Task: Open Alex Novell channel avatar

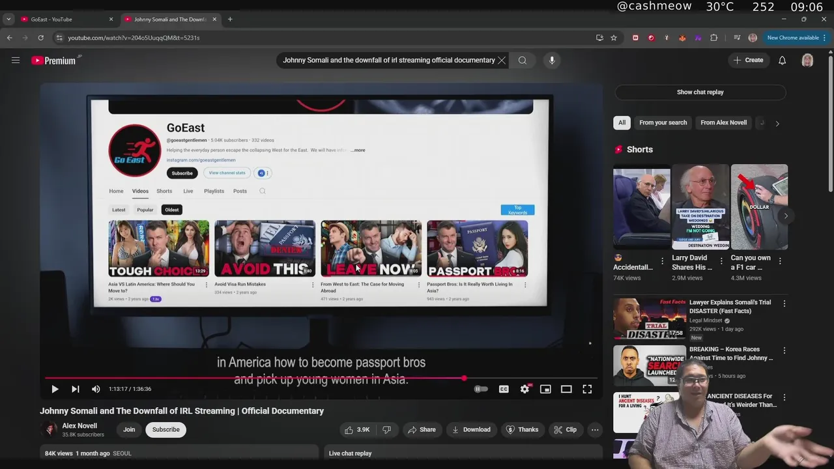Action: (49, 429)
